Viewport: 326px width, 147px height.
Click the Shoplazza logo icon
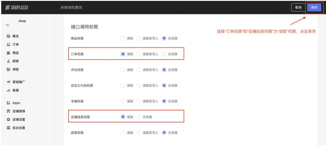tap(8, 8)
